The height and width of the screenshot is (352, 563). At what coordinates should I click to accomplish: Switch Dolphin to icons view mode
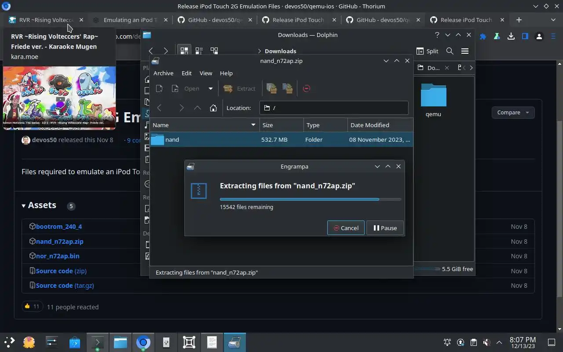184,51
